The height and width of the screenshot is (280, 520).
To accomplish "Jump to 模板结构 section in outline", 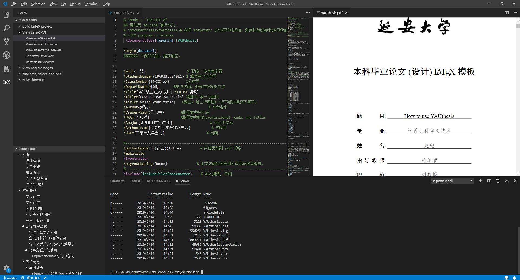I will (x=33, y=161).
